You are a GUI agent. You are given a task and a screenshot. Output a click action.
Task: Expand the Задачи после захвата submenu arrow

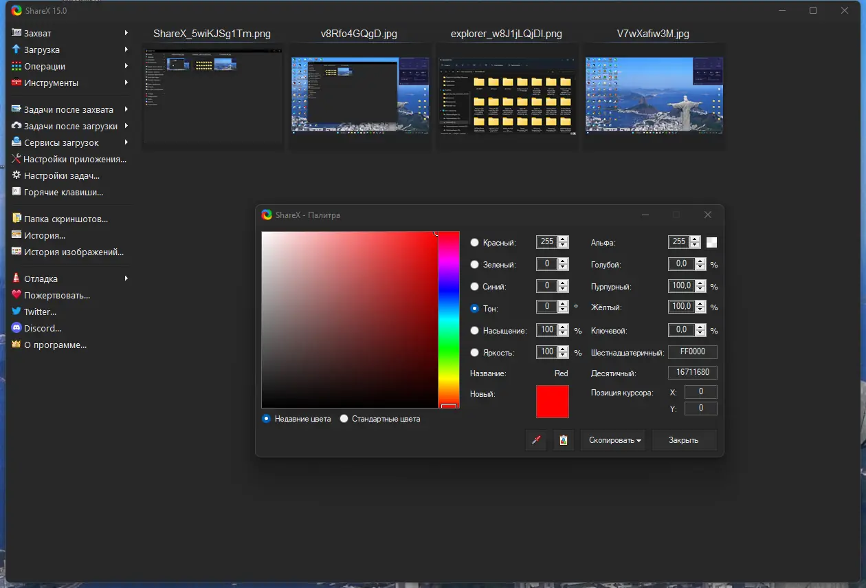tap(126, 109)
